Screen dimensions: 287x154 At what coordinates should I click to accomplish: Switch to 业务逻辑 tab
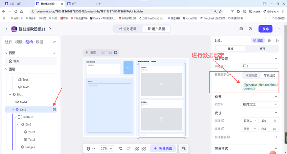[x=128, y=29]
